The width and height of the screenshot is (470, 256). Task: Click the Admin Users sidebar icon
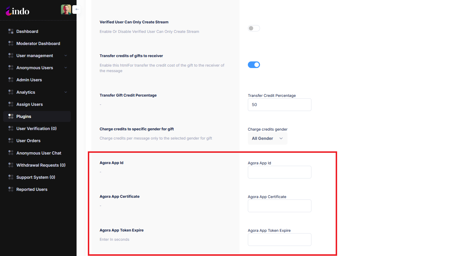coord(11,80)
